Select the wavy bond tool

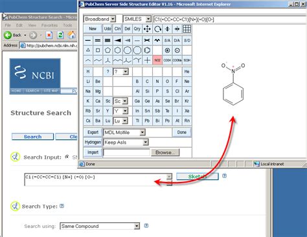pos(157,40)
